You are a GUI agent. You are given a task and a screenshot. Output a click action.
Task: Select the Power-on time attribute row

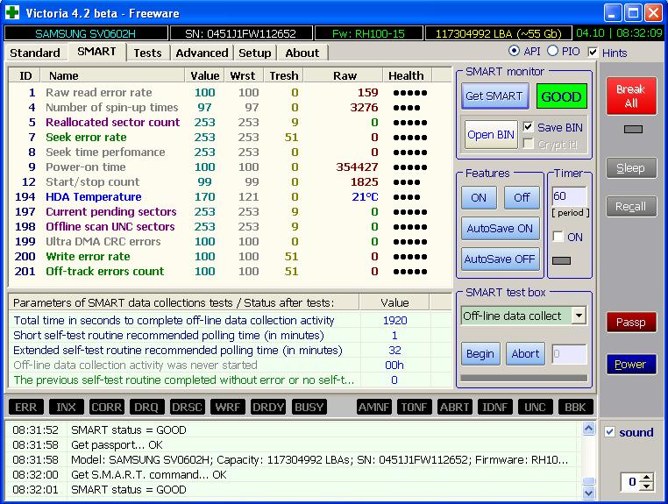click(x=230, y=167)
